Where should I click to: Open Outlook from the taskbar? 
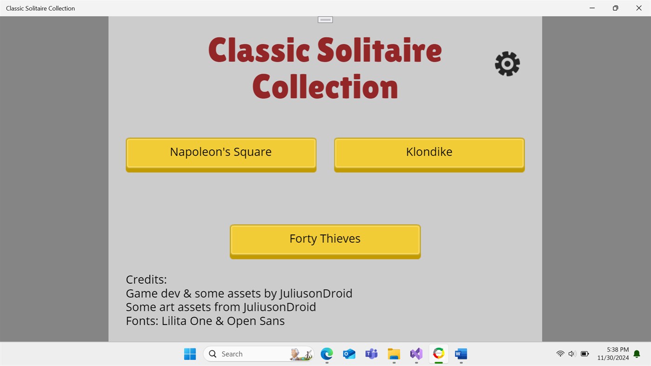coord(349,353)
